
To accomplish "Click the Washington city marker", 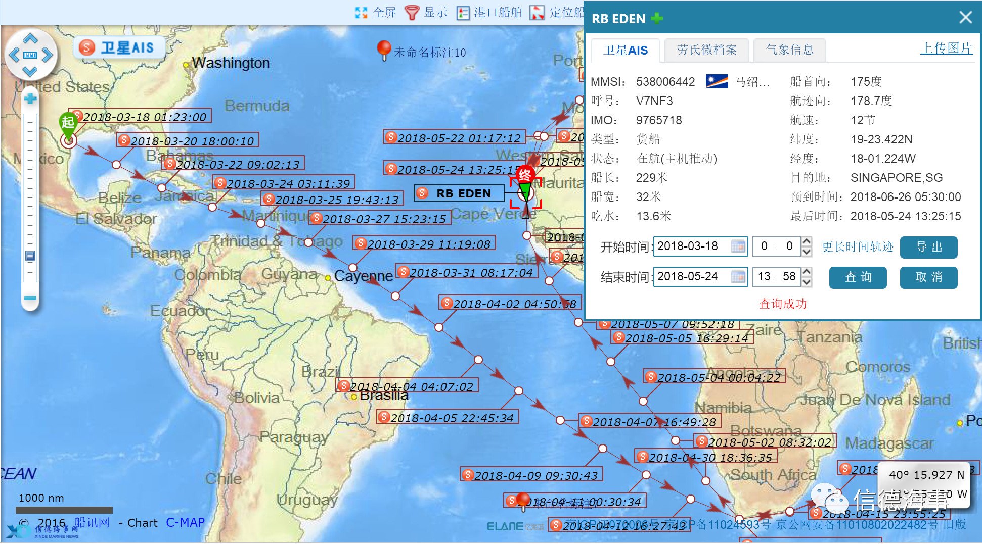I will point(186,65).
